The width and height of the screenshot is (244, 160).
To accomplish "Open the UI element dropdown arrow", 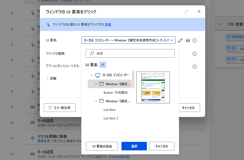I will click(x=172, y=40).
